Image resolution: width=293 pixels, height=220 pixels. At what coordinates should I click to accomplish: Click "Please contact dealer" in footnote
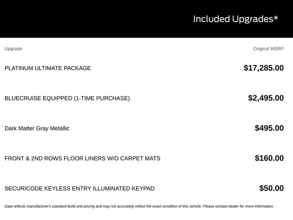221,206
